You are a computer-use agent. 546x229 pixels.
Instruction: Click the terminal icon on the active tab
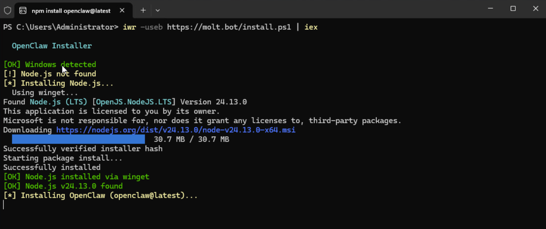[x=23, y=11]
